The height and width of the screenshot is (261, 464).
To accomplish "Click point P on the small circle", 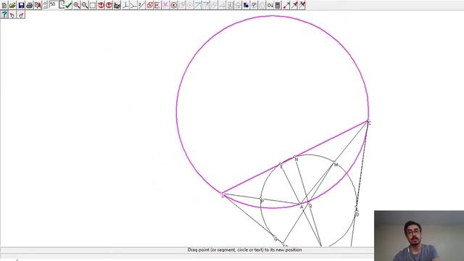I will coord(261,199).
